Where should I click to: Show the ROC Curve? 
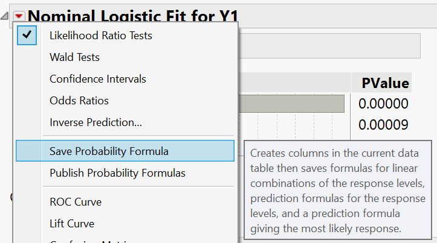coord(75,202)
